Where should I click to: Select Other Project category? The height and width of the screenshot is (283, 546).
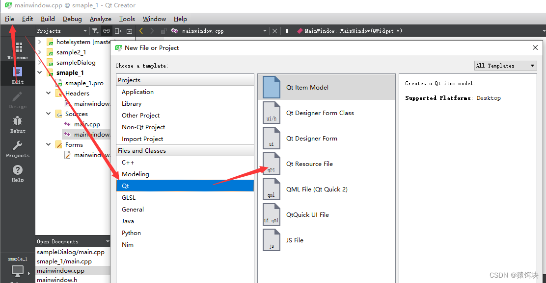click(x=185, y=115)
